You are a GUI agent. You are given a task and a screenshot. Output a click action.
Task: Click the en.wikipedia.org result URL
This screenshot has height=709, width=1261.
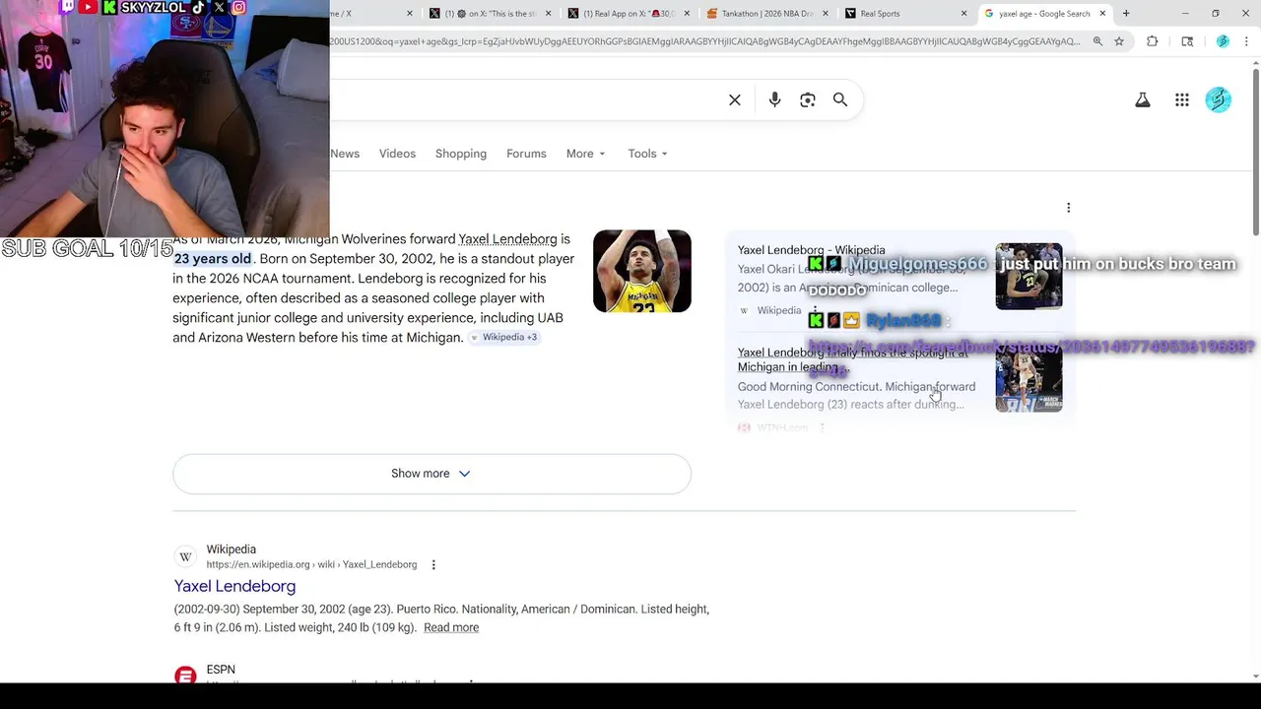(x=311, y=565)
